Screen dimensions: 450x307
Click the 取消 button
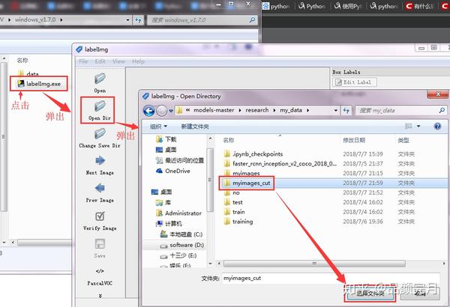419,294
